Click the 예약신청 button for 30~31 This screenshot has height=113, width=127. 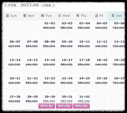[64, 106]
